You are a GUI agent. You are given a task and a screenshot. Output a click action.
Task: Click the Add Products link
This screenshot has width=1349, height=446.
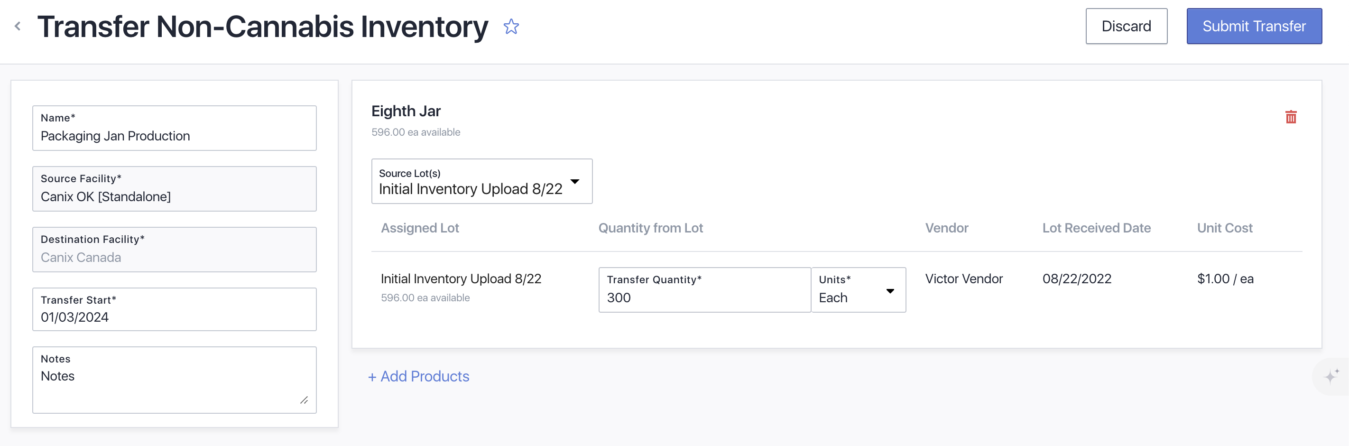coord(424,376)
